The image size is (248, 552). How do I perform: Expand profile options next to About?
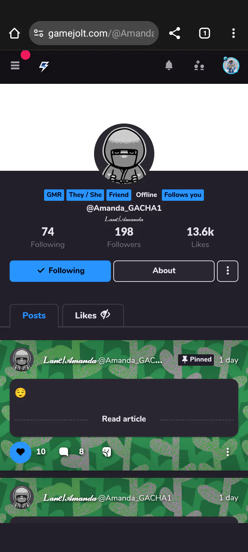point(228,271)
